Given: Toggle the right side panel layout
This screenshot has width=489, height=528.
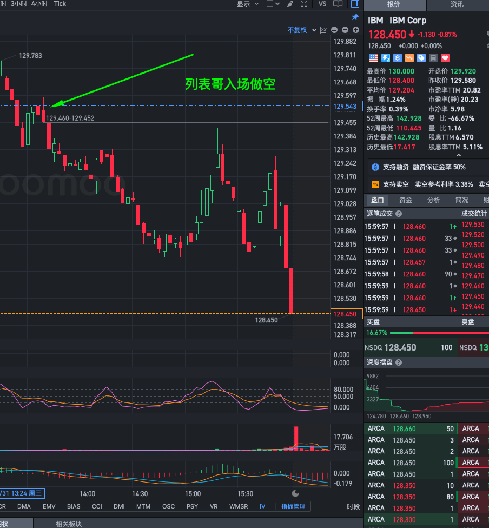Looking at the screenshot, I should [x=355, y=4].
